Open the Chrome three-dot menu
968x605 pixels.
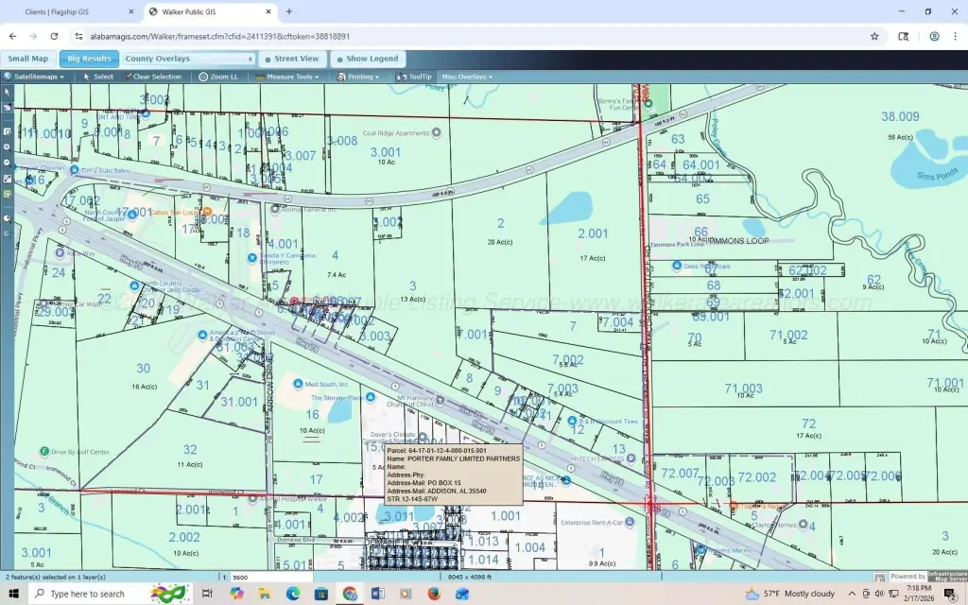956,36
